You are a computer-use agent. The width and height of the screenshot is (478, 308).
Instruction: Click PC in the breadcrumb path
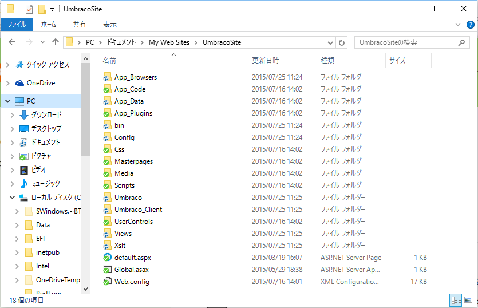tap(90, 42)
